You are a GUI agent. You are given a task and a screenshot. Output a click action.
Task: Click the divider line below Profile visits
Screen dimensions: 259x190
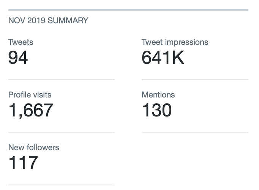[62, 133]
